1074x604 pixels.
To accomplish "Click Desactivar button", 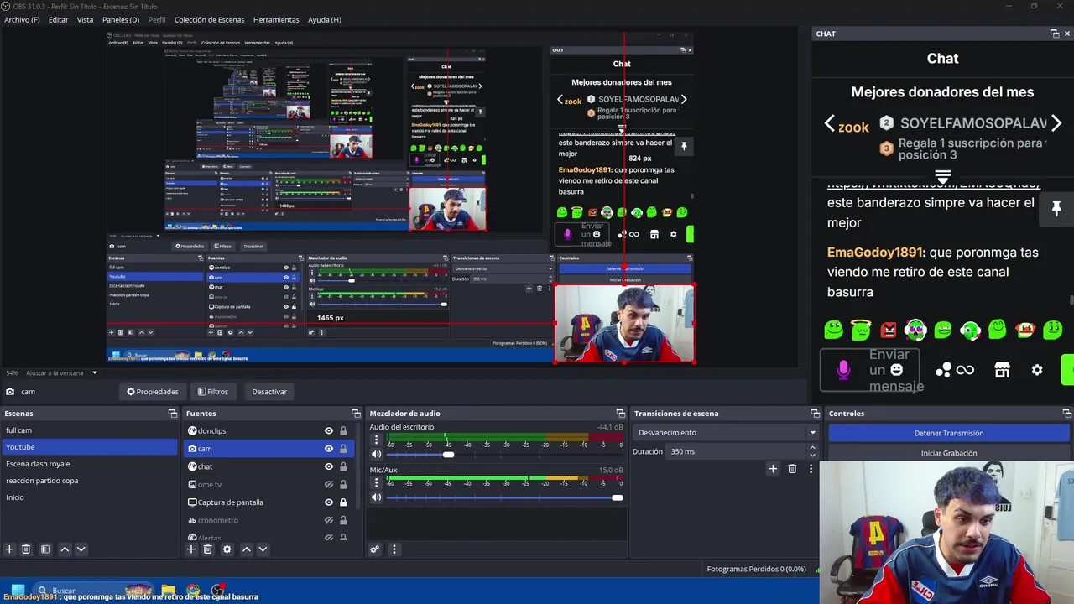I will (x=269, y=392).
